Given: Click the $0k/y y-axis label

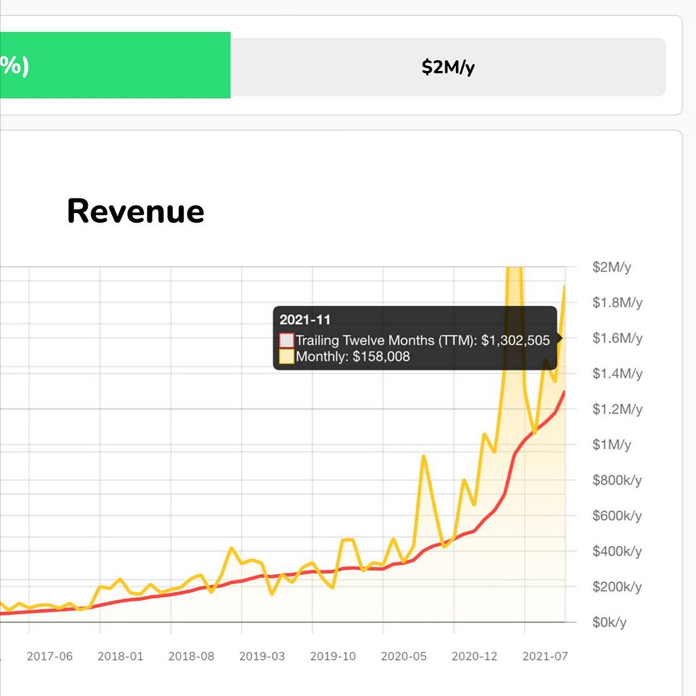Looking at the screenshot, I should click(x=610, y=622).
